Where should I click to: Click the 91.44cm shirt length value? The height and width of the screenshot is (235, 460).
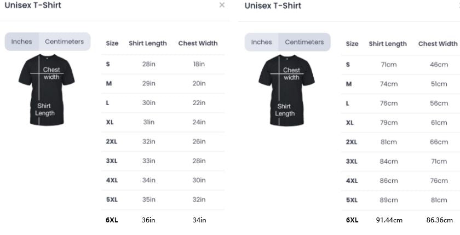point(389,220)
